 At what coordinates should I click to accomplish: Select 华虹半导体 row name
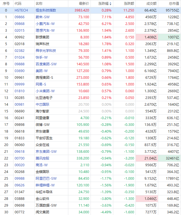point(44,192)
